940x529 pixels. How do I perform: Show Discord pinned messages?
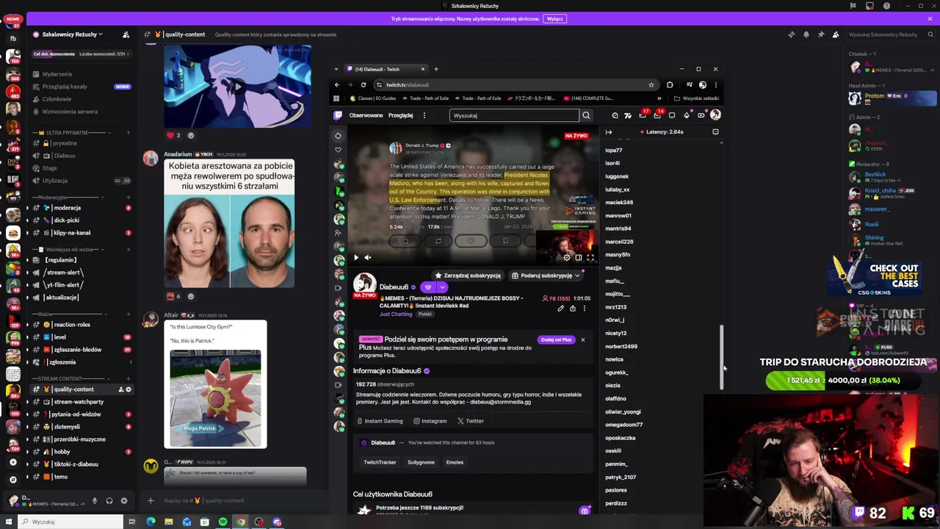pyautogui.click(x=820, y=35)
